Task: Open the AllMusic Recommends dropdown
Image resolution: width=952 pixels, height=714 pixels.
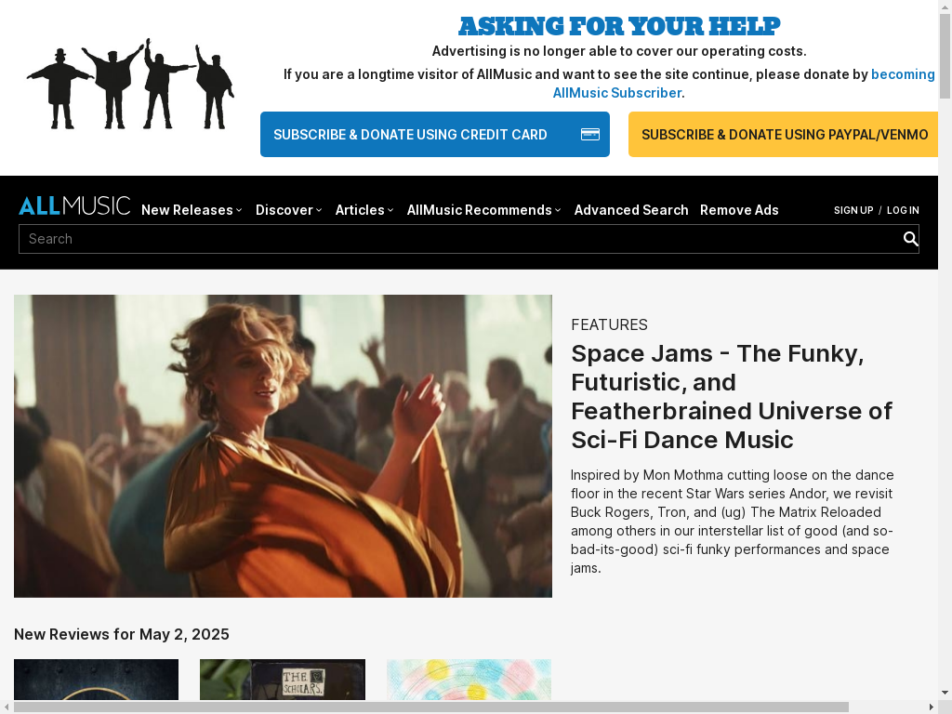Action: (x=483, y=210)
